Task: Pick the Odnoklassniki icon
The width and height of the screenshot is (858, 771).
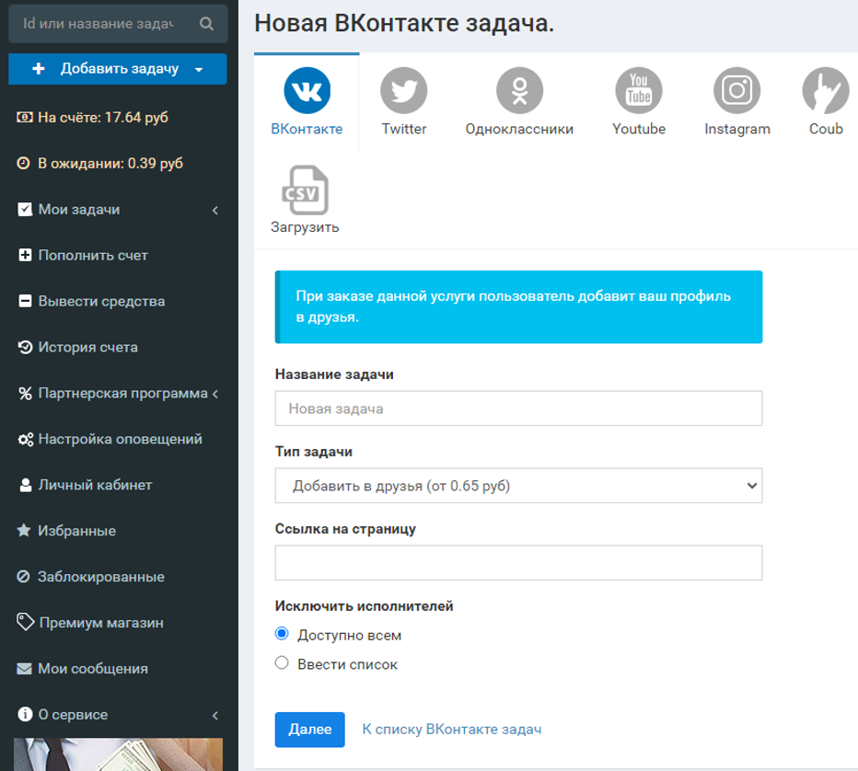Action: tap(519, 90)
